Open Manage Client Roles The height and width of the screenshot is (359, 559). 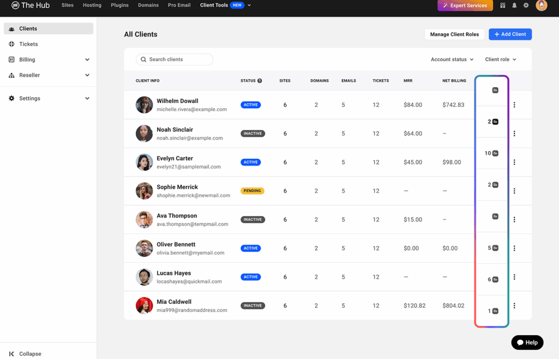454,34
